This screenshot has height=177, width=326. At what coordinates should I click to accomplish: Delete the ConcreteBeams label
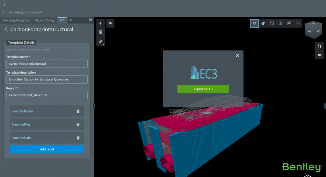[78, 111]
